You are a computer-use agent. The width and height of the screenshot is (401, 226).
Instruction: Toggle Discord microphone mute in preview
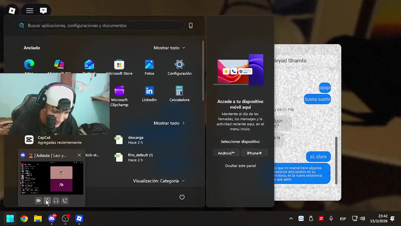(47, 201)
